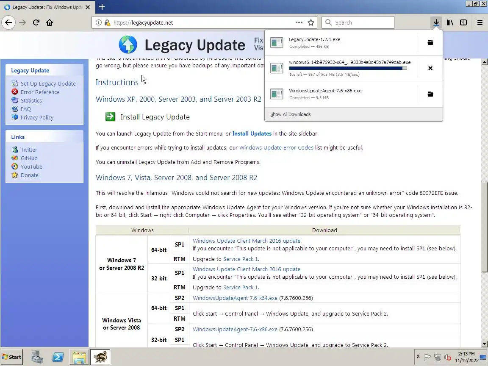
Task: Open Windows Update Error Codes link
Action: [276, 147]
